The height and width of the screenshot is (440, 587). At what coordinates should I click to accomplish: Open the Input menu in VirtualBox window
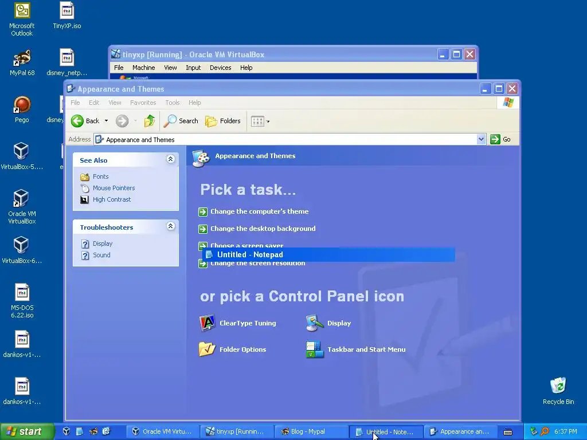click(193, 68)
